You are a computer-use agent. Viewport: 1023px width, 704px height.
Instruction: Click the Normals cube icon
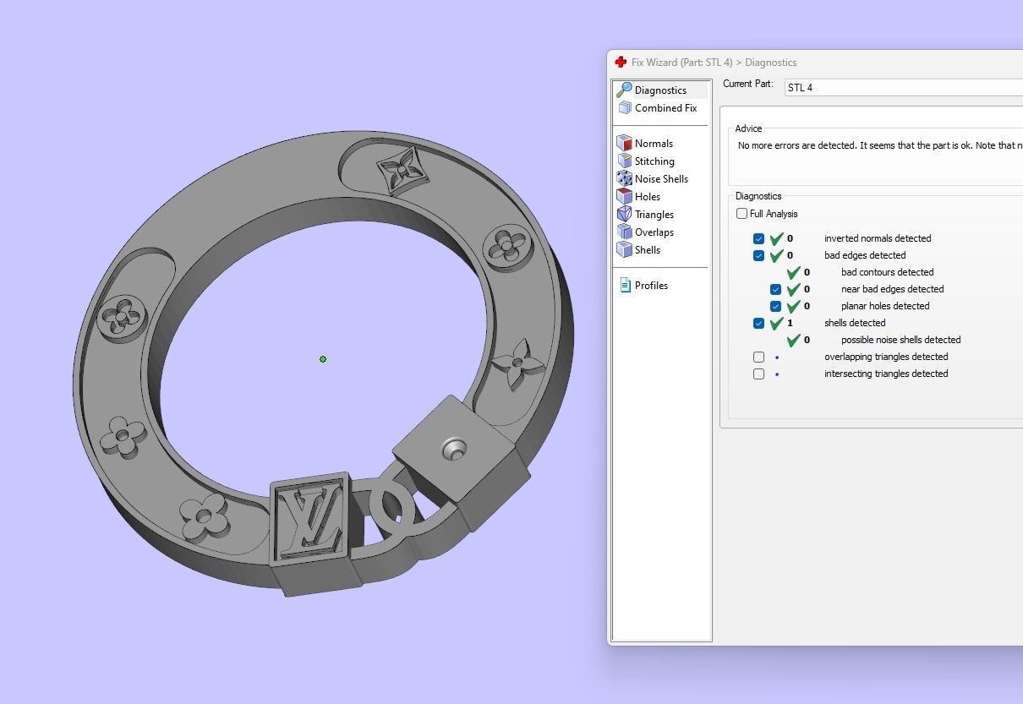coord(625,143)
